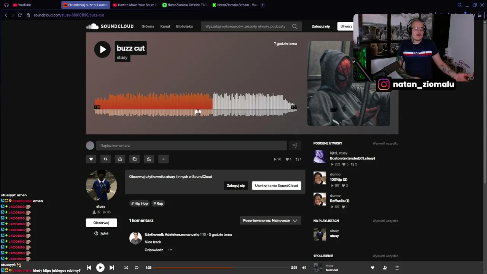Click the search magnifier icon in SoundCloud header

pos(295,26)
